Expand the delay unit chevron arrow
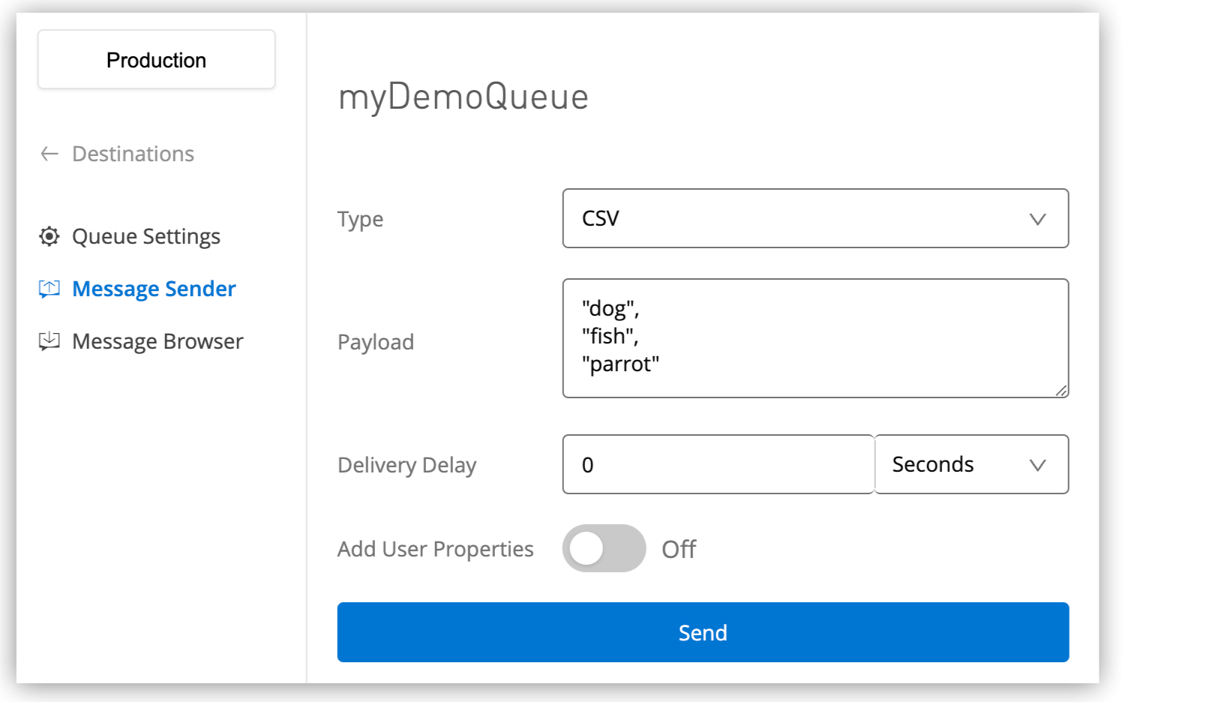The image size is (1215, 702). [1037, 465]
